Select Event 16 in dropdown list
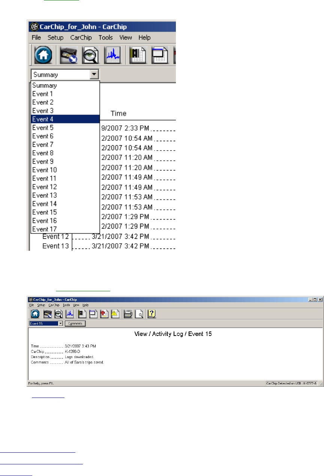Image resolution: width=324 pixels, height=476 pixels. click(65, 220)
